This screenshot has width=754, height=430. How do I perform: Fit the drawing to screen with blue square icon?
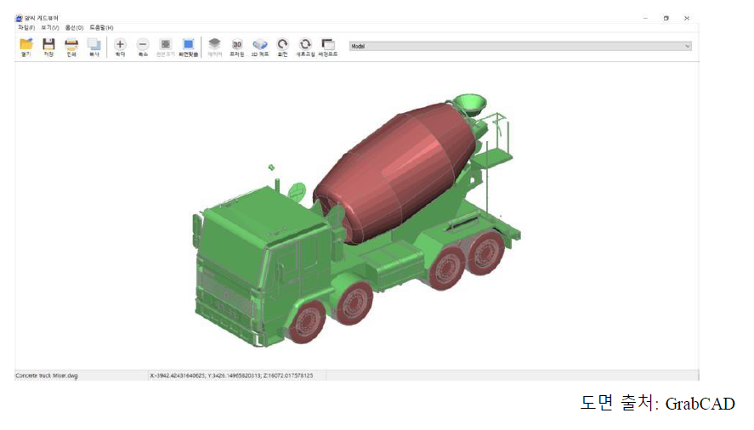click(x=189, y=48)
